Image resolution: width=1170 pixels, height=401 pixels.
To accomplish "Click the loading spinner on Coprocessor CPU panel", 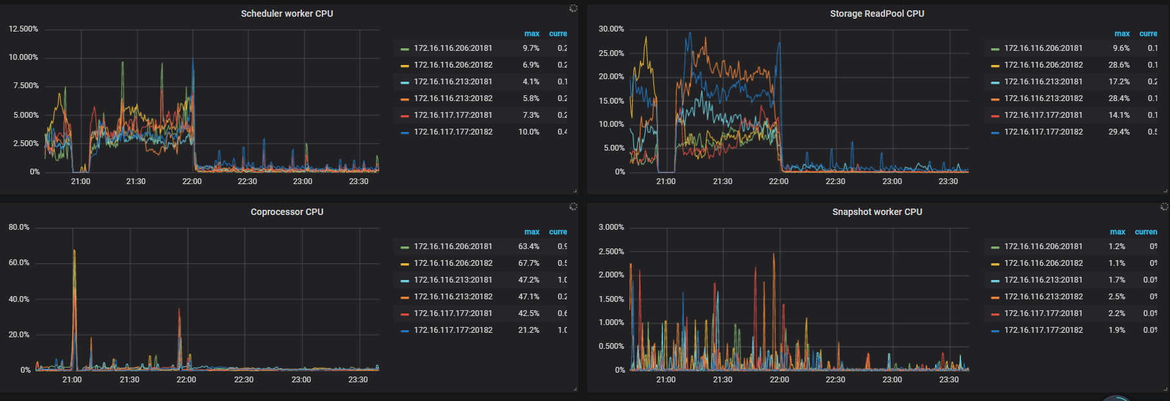I will pos(573,207).
